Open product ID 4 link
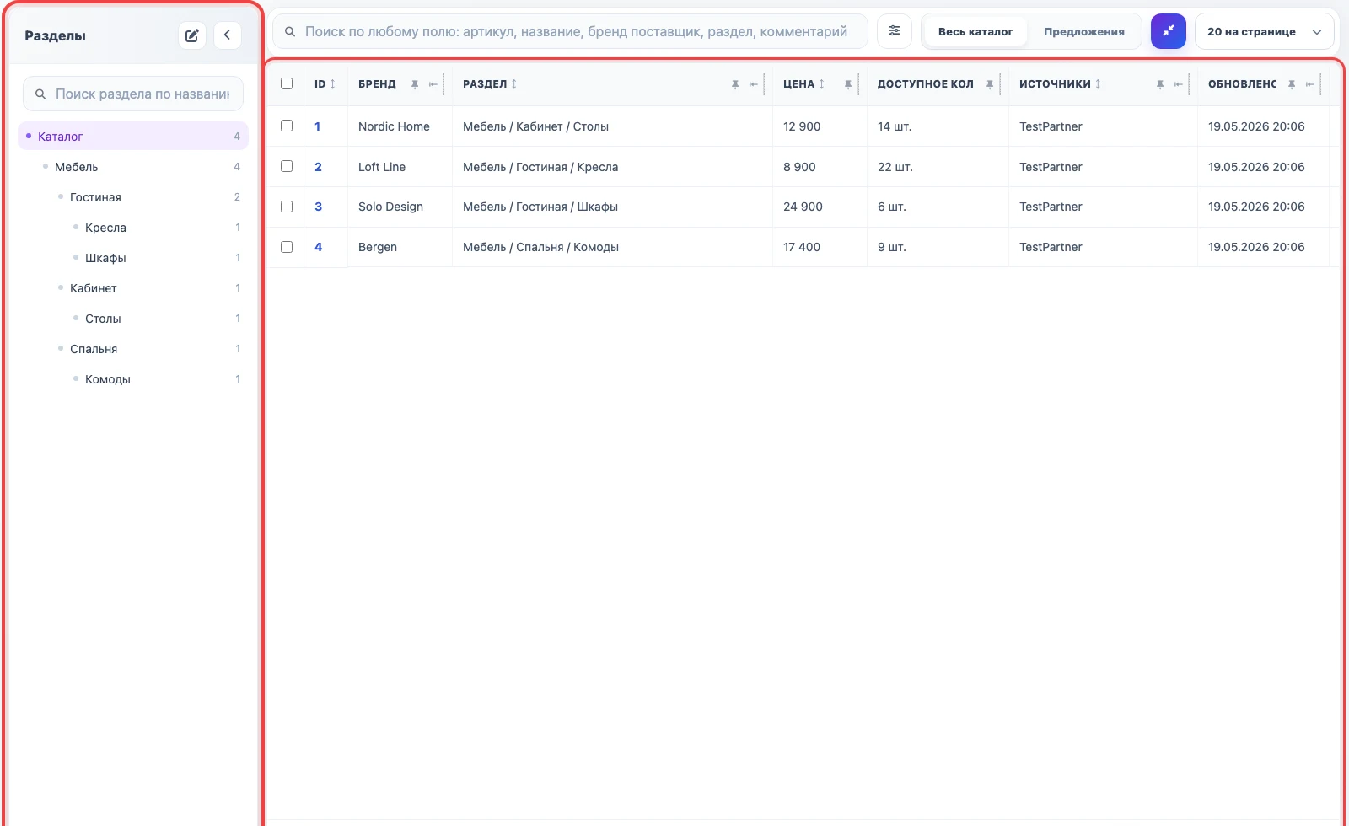The width and height of the screenshot is (1349, 826). point(318,247)
